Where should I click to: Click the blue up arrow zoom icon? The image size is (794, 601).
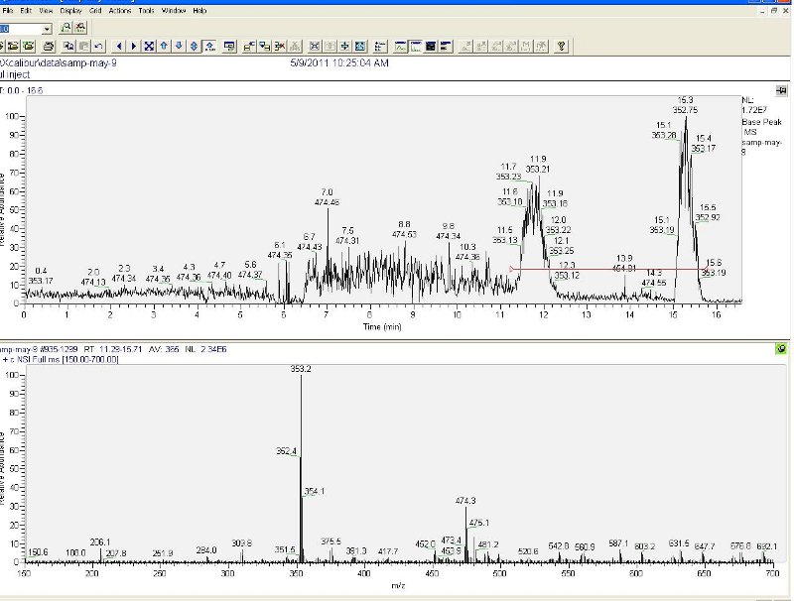(164, 46)
